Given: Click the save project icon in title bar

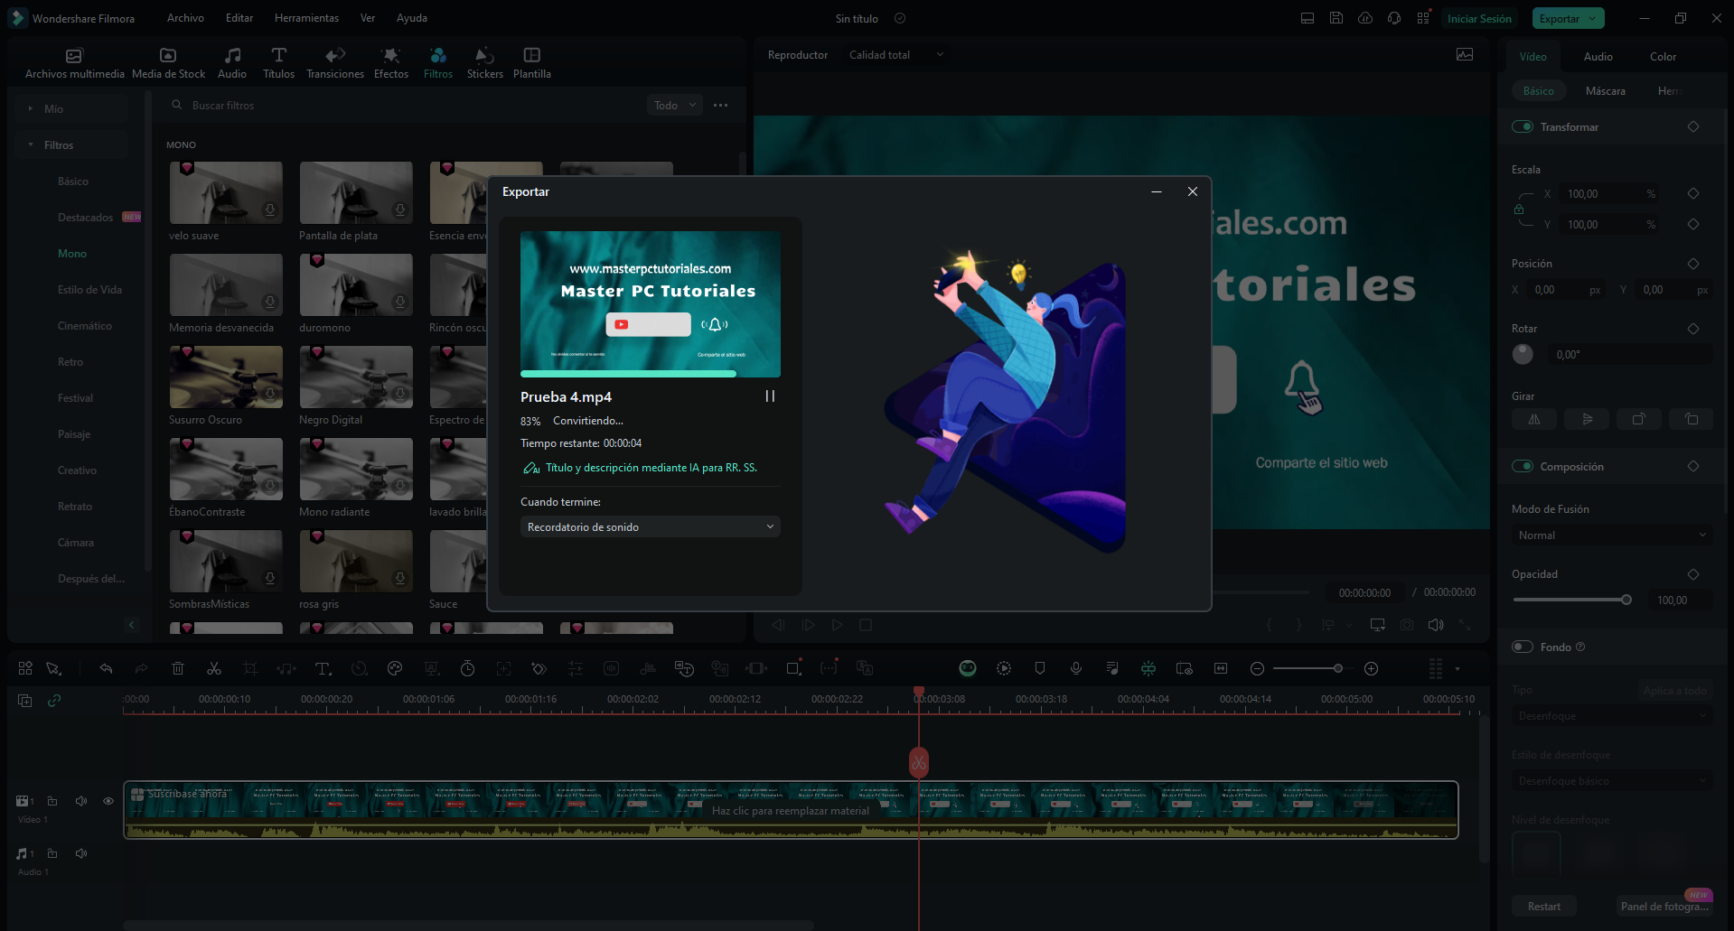Looking at the screenshot, I should [x=1336, y=18].
